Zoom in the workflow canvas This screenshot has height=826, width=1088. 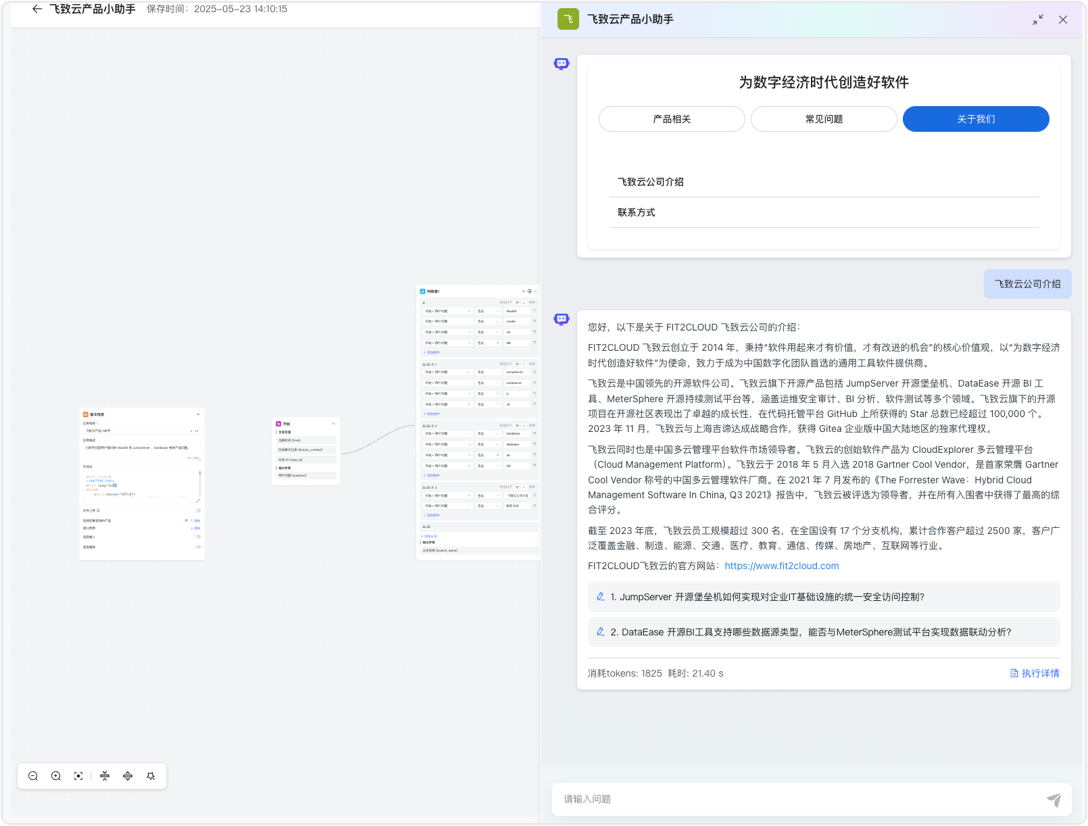56,776
